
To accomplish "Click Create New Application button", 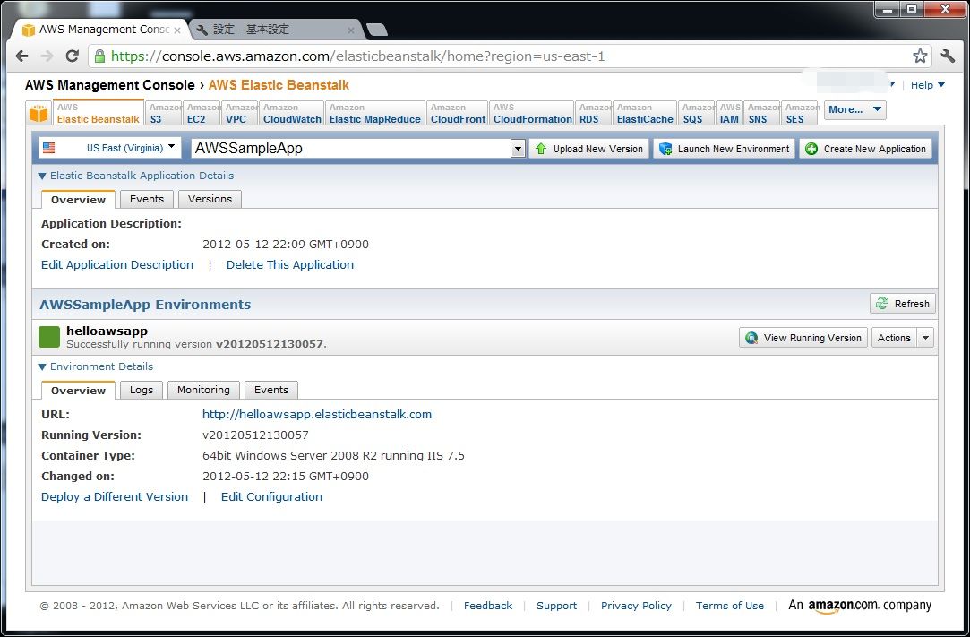I will pyautogui.click(x=865, y=149).
